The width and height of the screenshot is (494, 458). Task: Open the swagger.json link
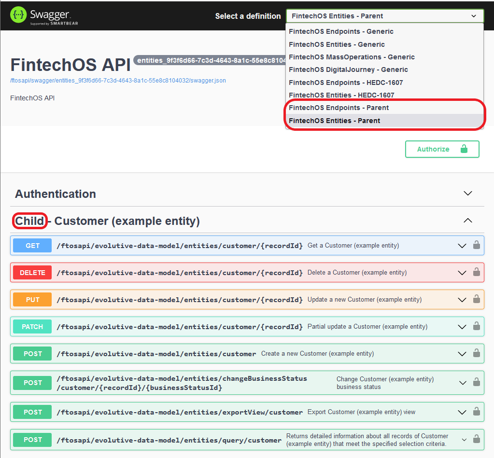coord(118,81)
